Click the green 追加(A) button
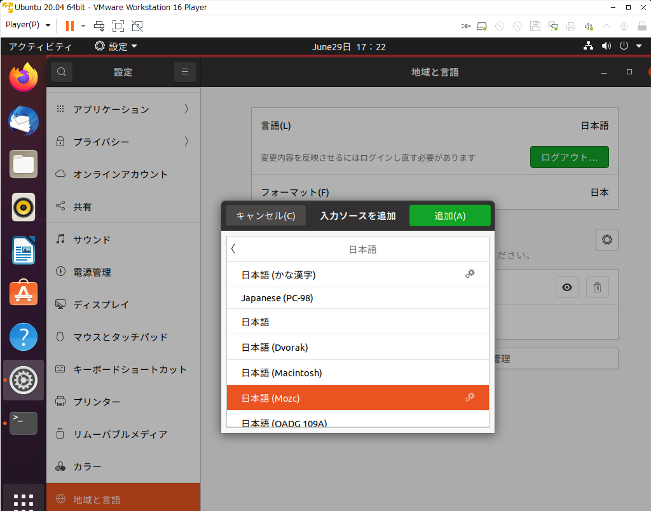 (449, 216)
